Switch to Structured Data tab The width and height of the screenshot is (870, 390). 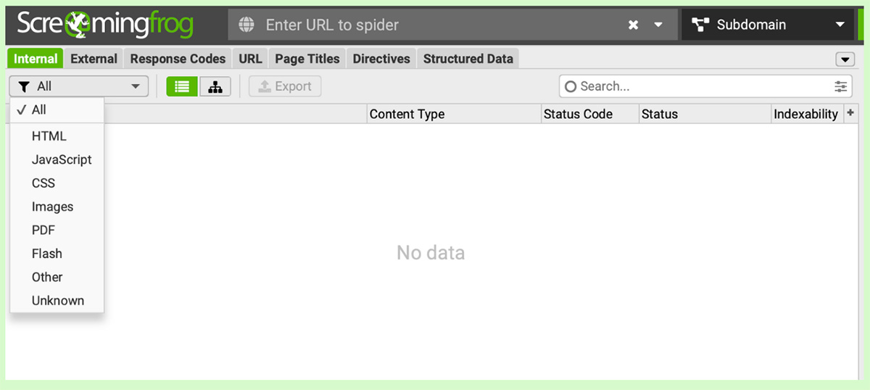pos(468,59)
